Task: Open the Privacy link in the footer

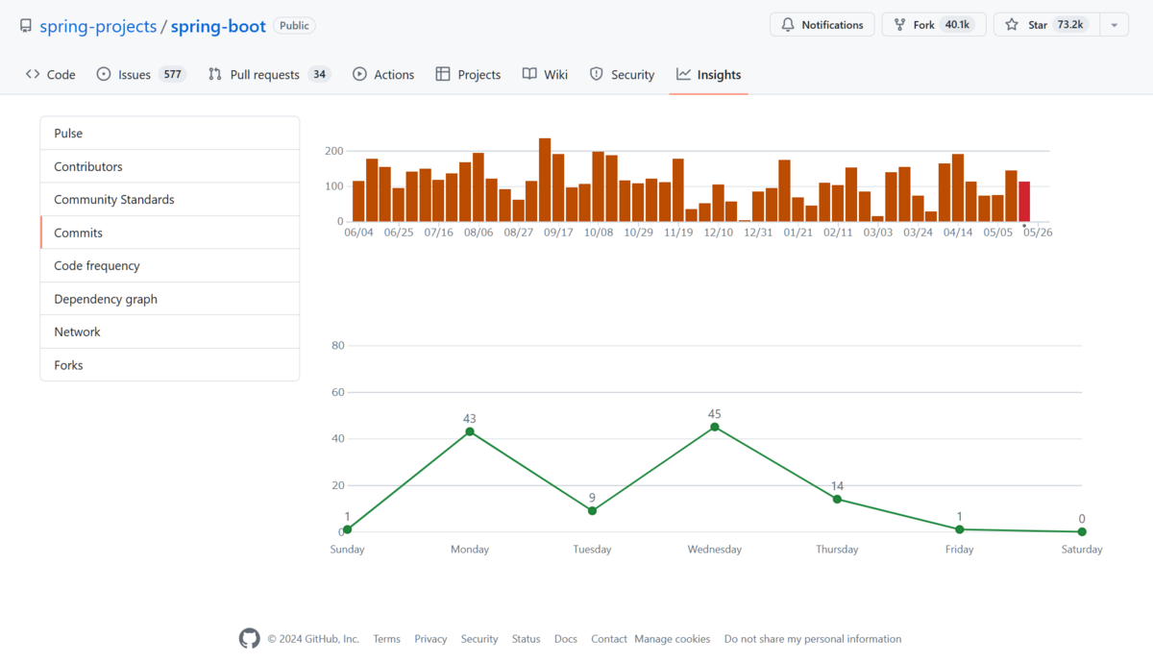Action: pyautogui.click(x=430, y=639)
